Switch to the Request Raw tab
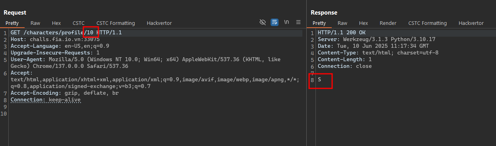The image size is (496, 146). click(35, 23)
